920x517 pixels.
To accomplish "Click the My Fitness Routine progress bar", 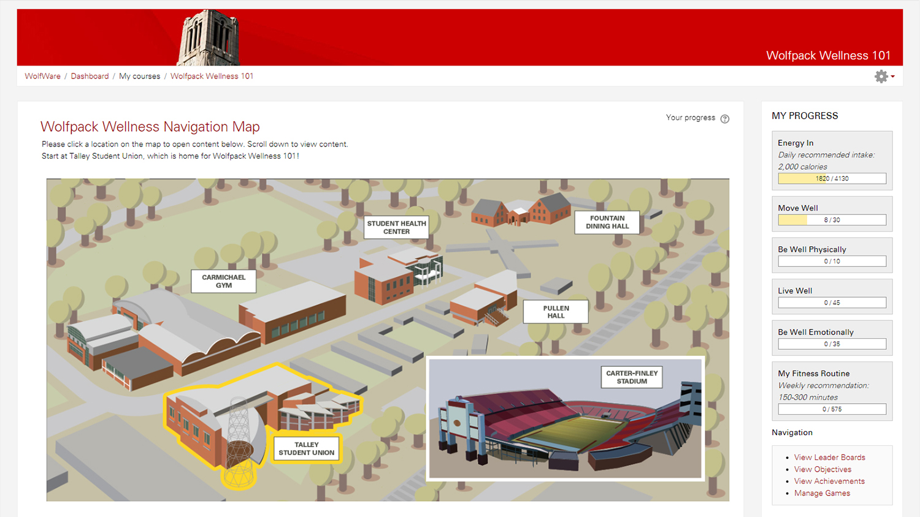I will point(832,409).
